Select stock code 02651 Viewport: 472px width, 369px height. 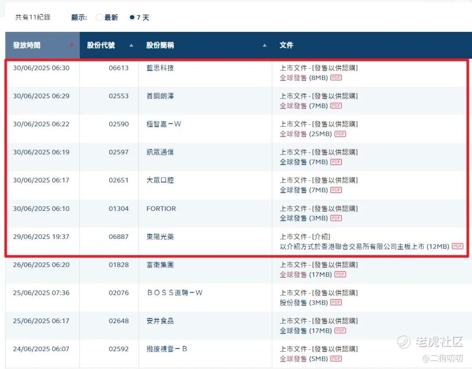(x=118, y=180)
